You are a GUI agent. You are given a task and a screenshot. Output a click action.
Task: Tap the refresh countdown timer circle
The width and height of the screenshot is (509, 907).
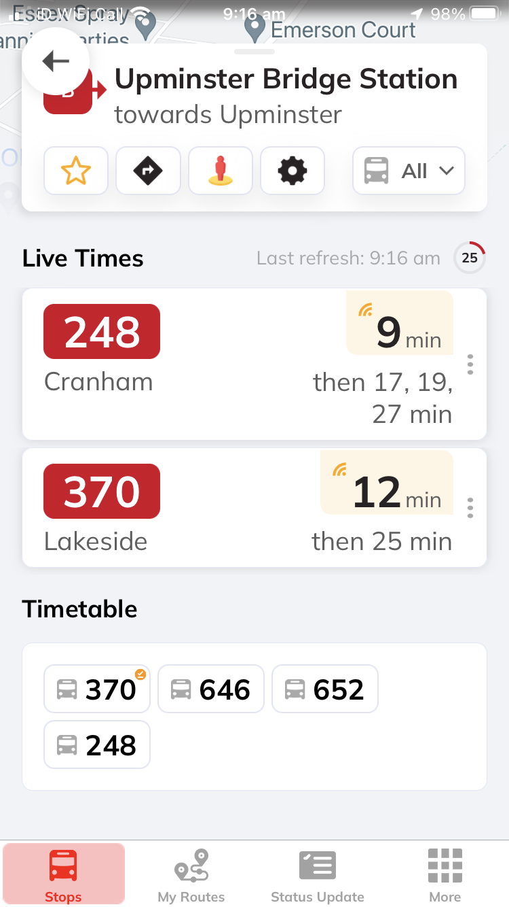click(x=470, y=258)
